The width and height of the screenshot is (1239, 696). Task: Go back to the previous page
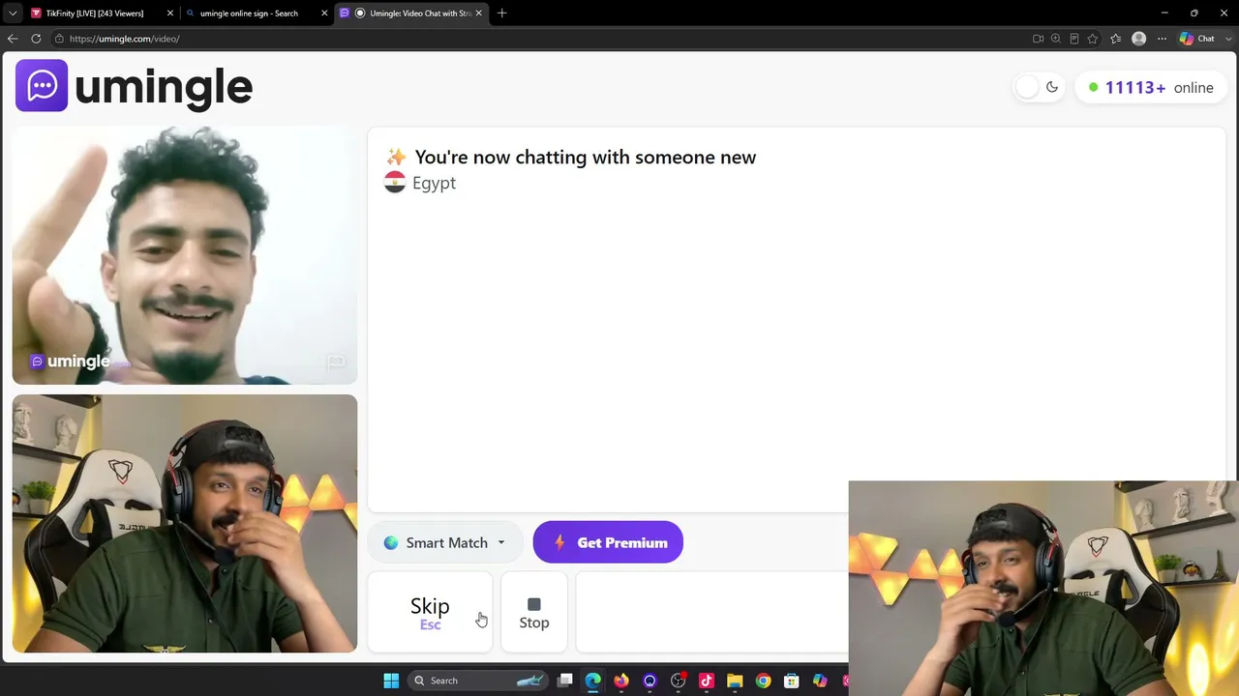tap(13, 39)
